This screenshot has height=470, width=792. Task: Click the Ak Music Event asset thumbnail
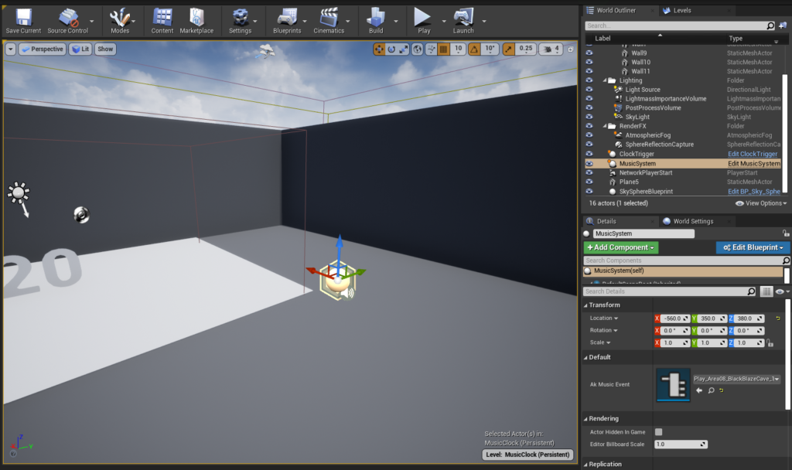tap(673, 385)
